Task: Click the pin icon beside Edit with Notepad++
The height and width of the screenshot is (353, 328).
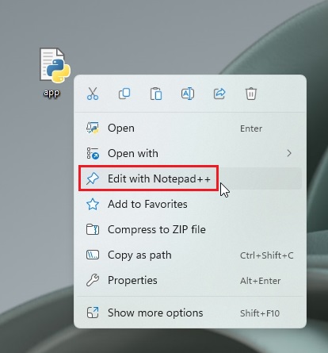Action: tap(93, 178)
